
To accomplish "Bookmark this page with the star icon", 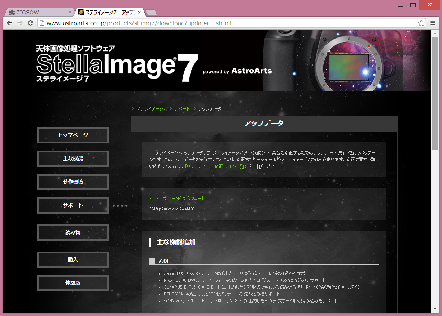I will tap(421, 23).
